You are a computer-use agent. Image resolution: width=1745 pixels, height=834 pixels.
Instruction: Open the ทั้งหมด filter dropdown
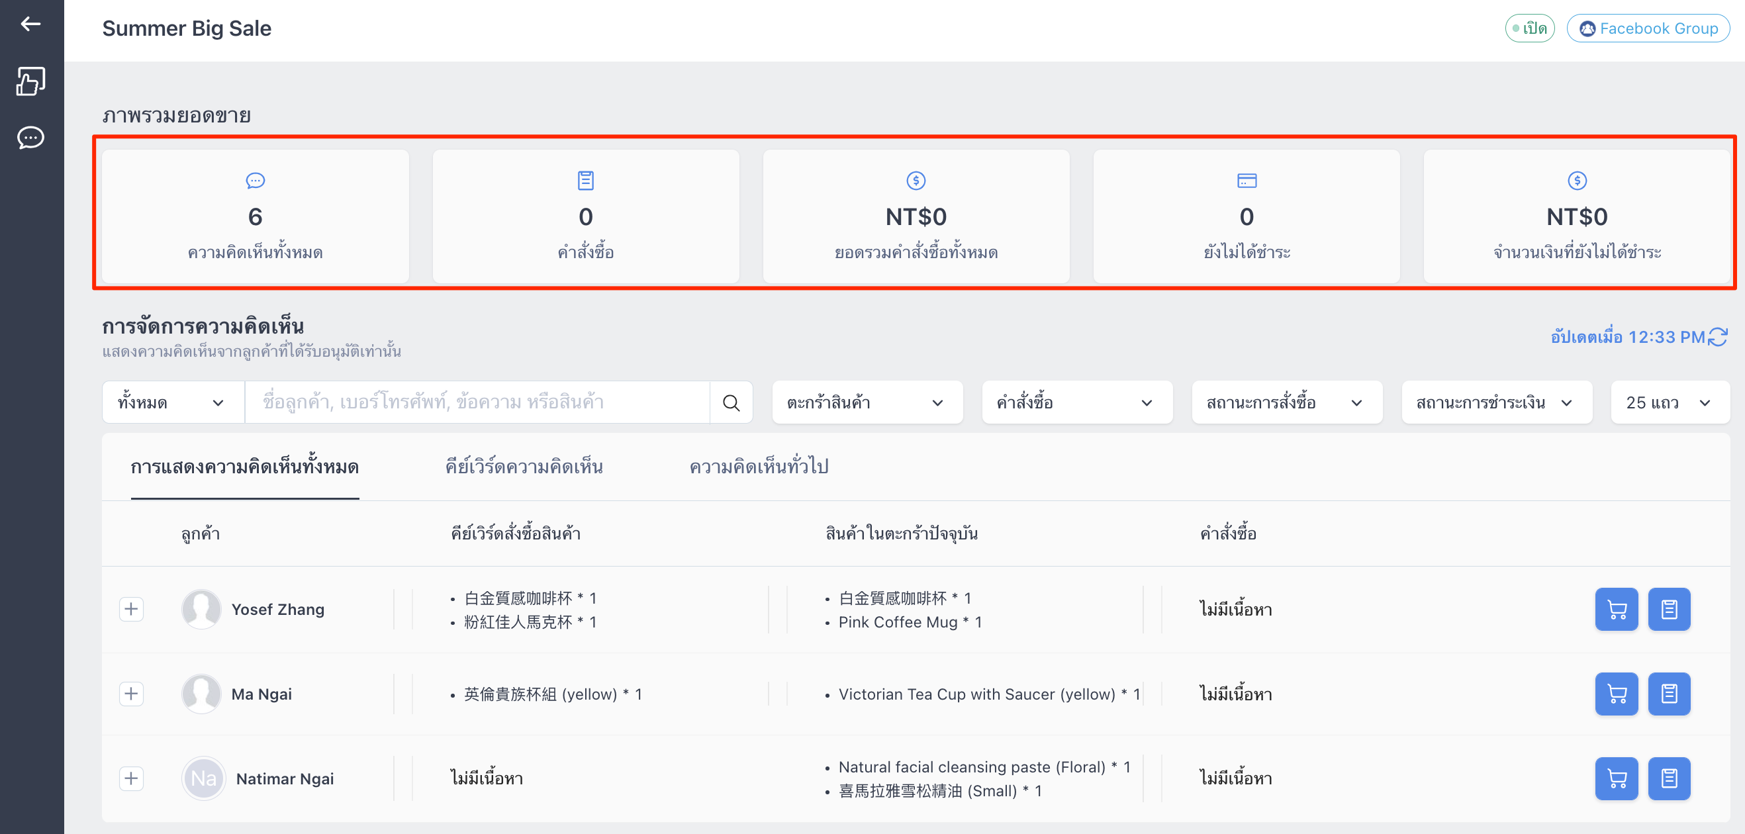173,403
